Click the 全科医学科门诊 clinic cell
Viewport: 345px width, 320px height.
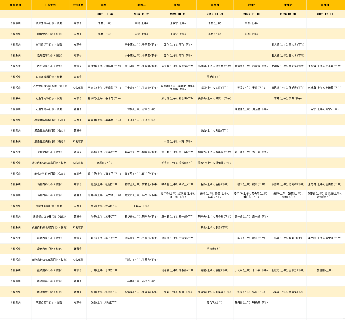50,45
